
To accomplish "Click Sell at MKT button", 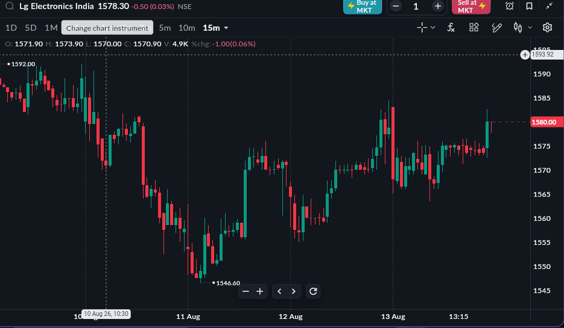I will [x=471, y=7].
